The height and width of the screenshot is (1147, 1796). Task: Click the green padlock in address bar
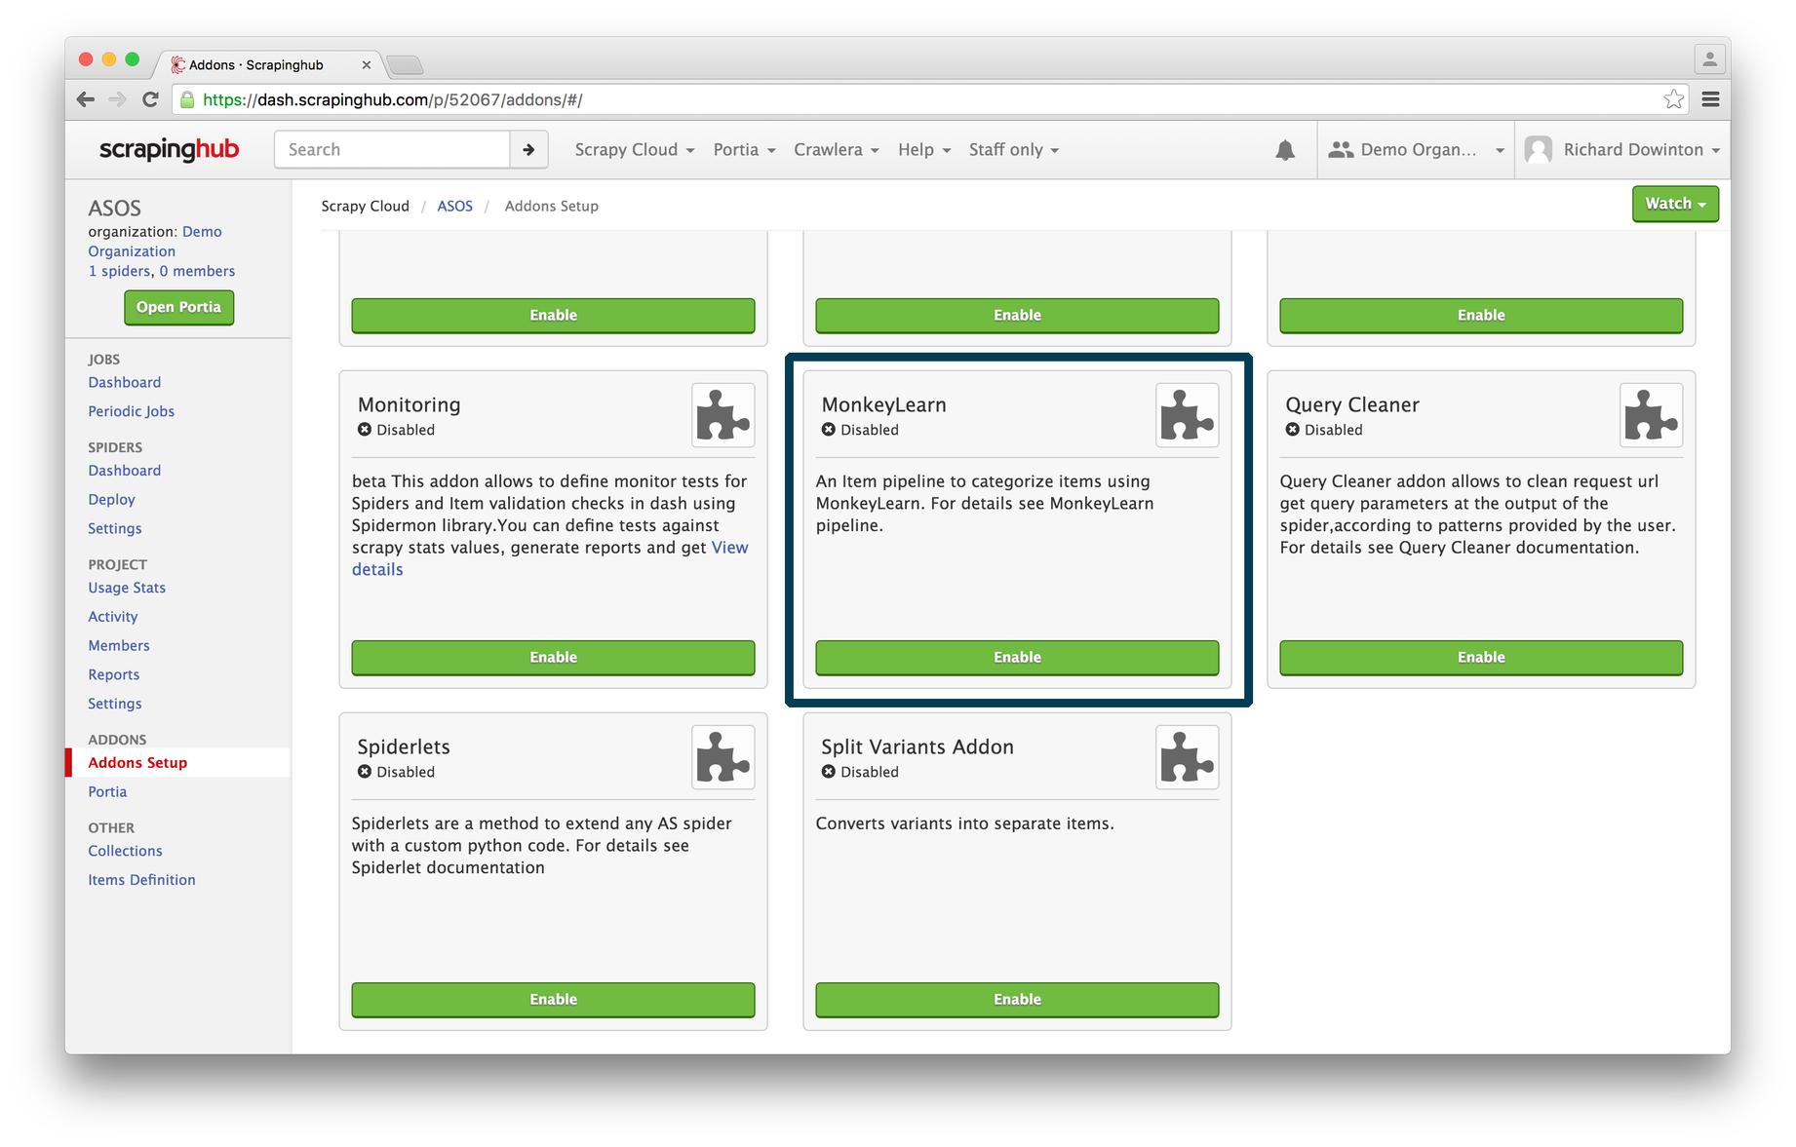187,99
